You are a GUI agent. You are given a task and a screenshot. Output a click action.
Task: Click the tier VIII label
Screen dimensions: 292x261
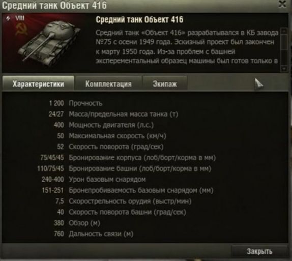click(20, 18)
